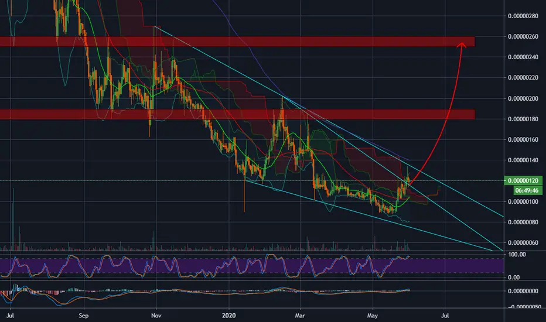
Task: Click the 0.00000160 price axis label
Action: pos(523,139)
